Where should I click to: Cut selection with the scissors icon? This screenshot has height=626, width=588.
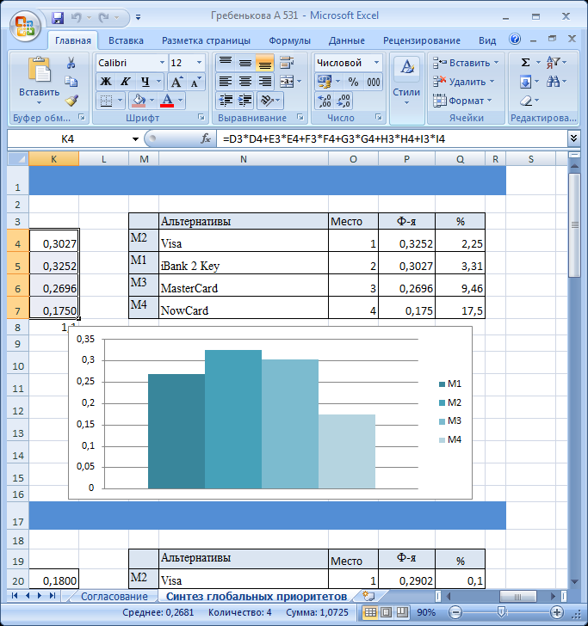coord(71,63)
